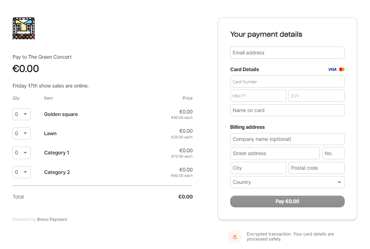Click the Pay €0.00 button

[287, 201]
